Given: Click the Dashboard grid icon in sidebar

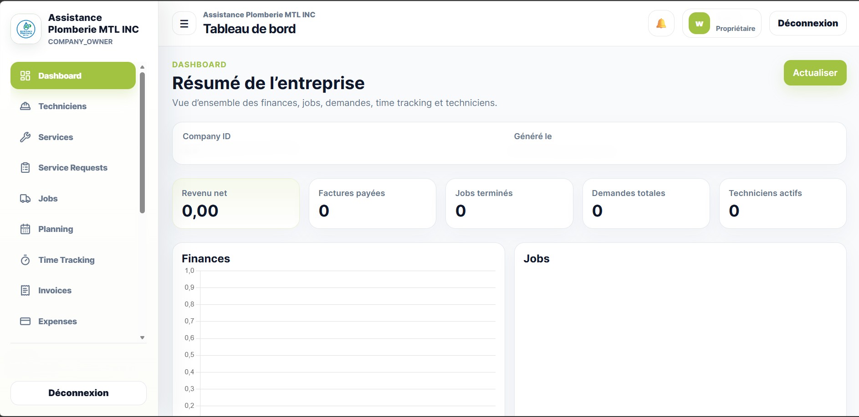Looking at the screenshot, I should [x=26, y=76].
